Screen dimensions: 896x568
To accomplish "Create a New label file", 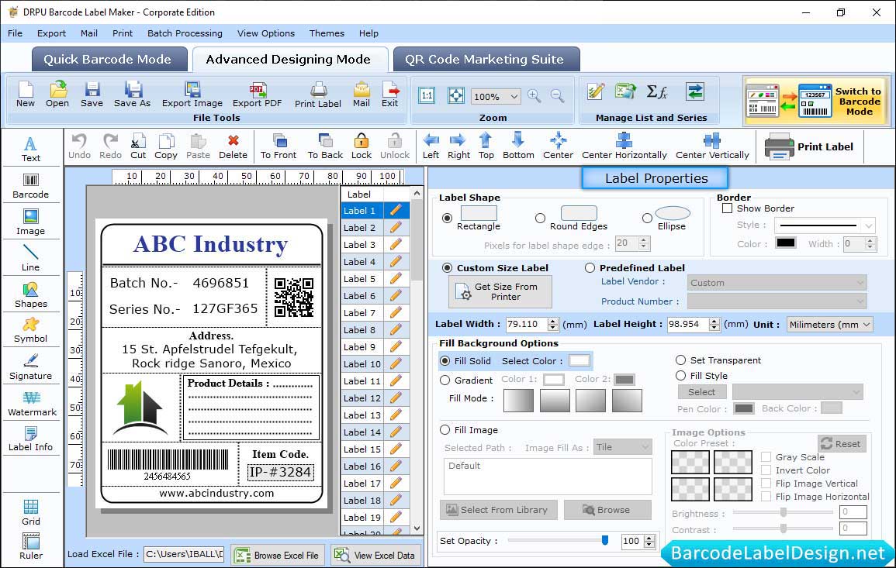I will 25,95.
